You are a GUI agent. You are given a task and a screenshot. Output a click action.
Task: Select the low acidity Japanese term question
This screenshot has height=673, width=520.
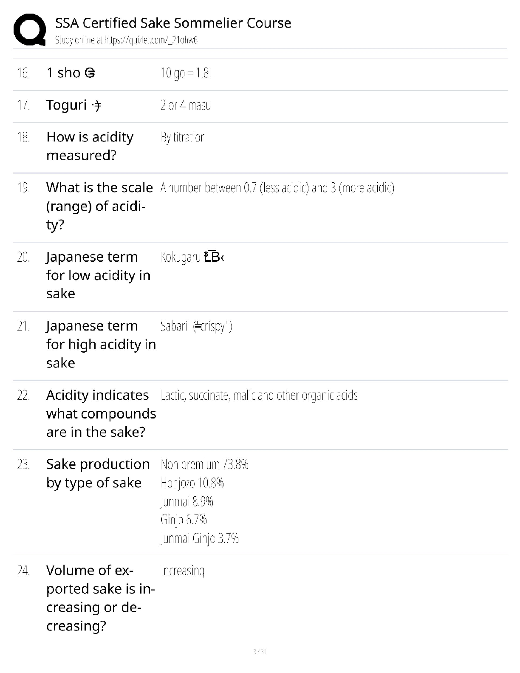(98, 275)
